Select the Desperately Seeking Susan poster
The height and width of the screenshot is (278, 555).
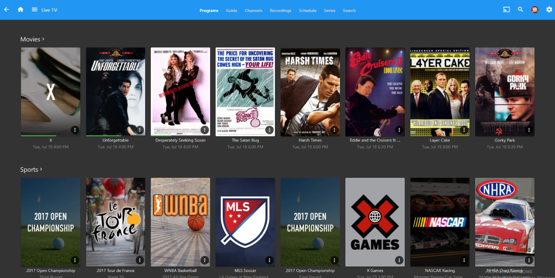(180, 92)
